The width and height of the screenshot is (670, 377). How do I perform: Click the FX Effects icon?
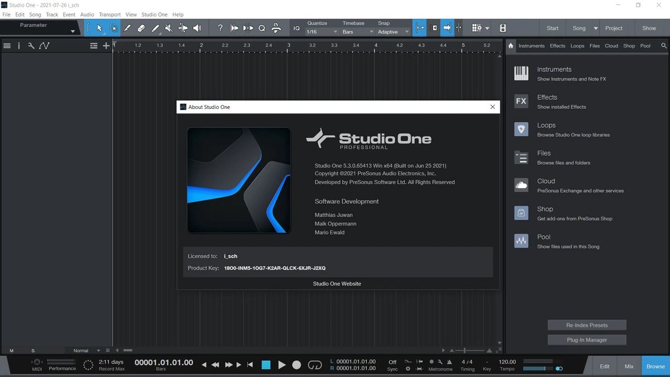coord(521,101)
